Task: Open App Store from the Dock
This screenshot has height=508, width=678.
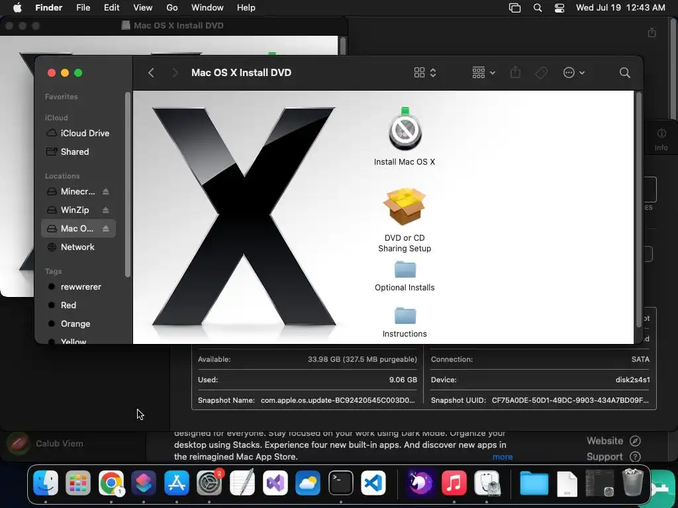Action: [176, 483]
